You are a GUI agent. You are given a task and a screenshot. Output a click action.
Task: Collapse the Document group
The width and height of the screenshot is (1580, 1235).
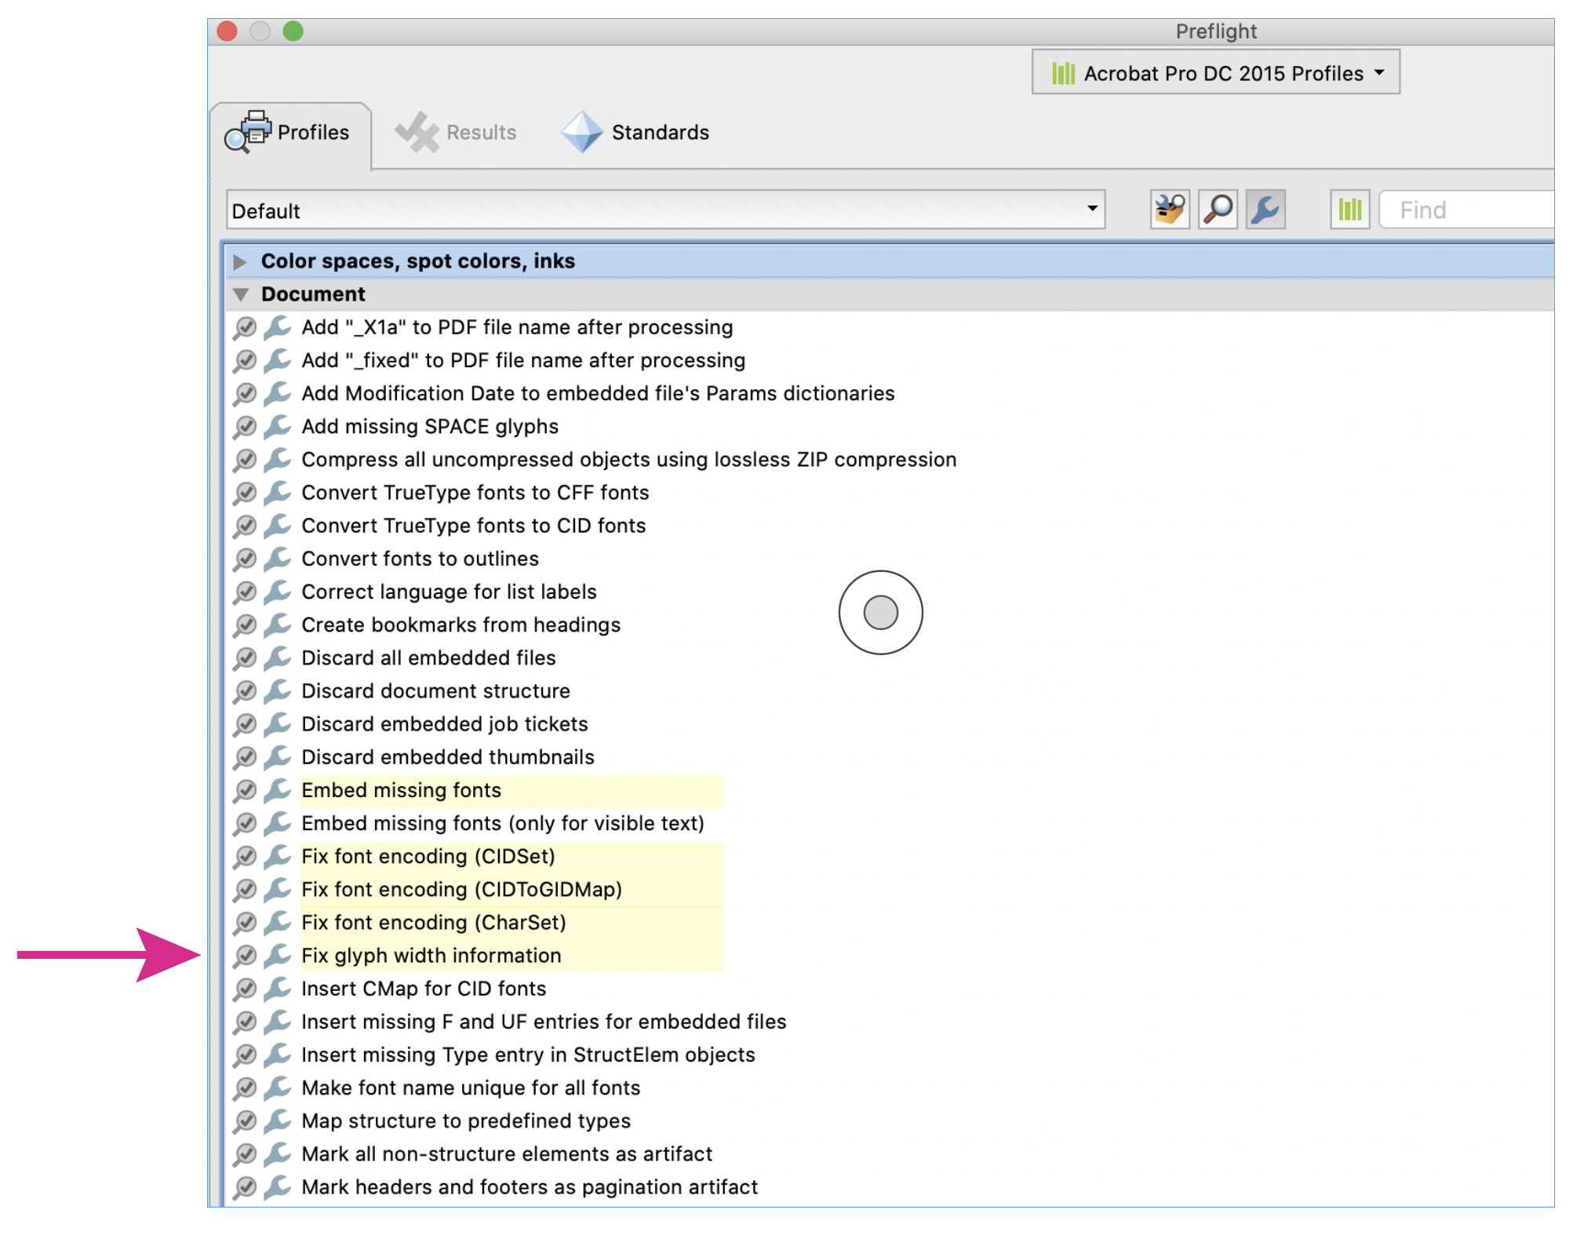(x=240, y=294)
